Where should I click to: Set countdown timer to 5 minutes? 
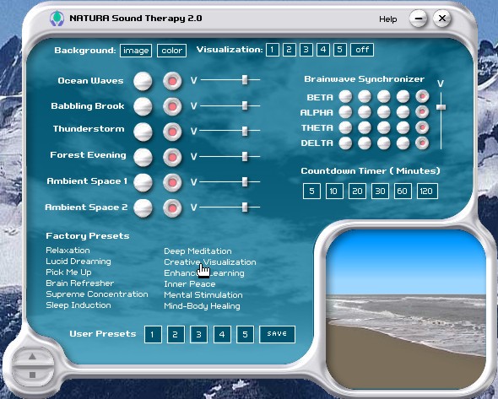point(311,191)
